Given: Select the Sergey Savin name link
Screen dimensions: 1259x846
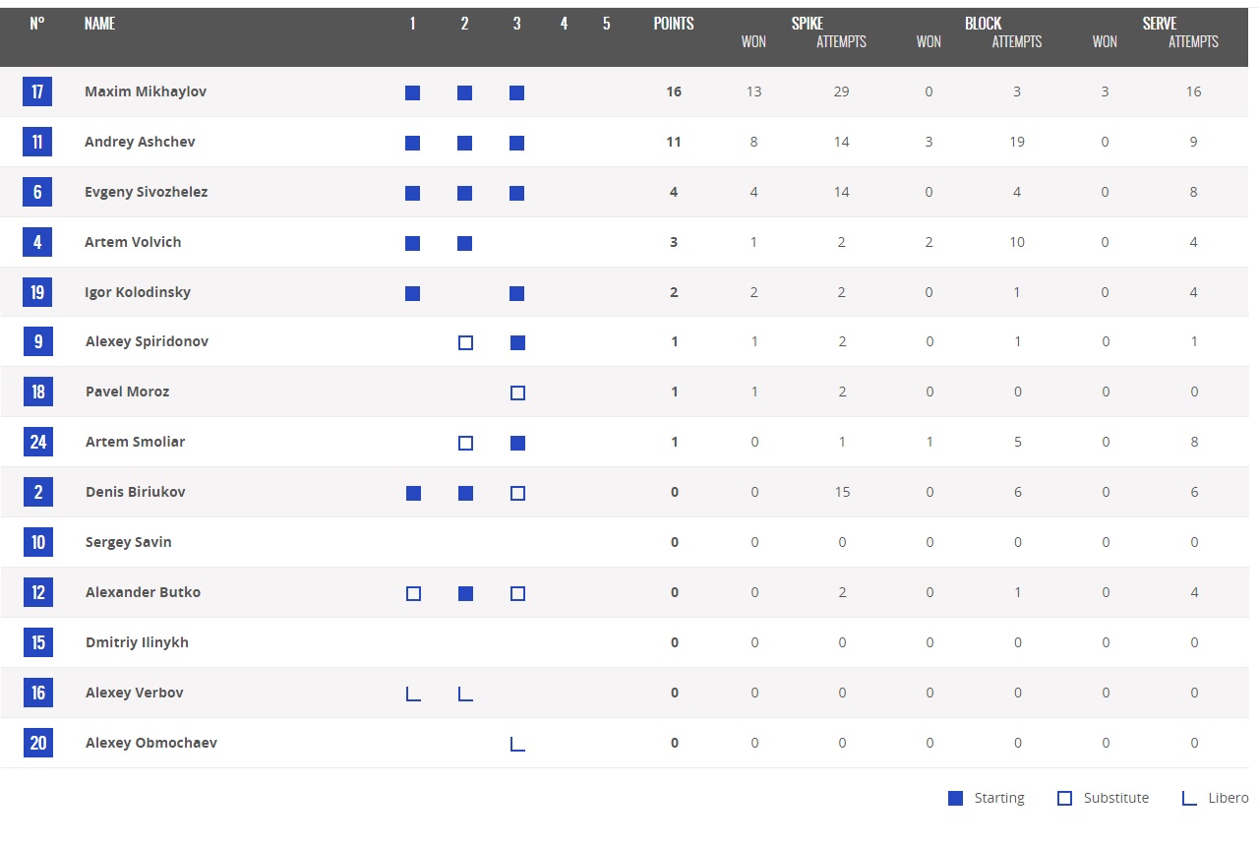Looking at the screenshot, I should coord(128,542).
